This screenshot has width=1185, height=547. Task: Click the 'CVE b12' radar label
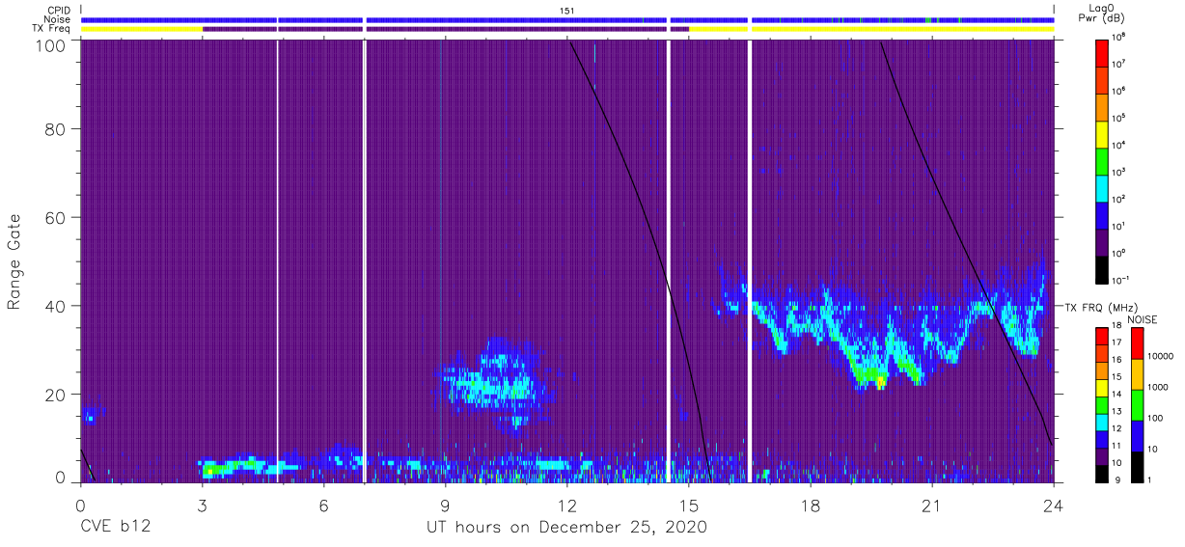coord(115,528)
